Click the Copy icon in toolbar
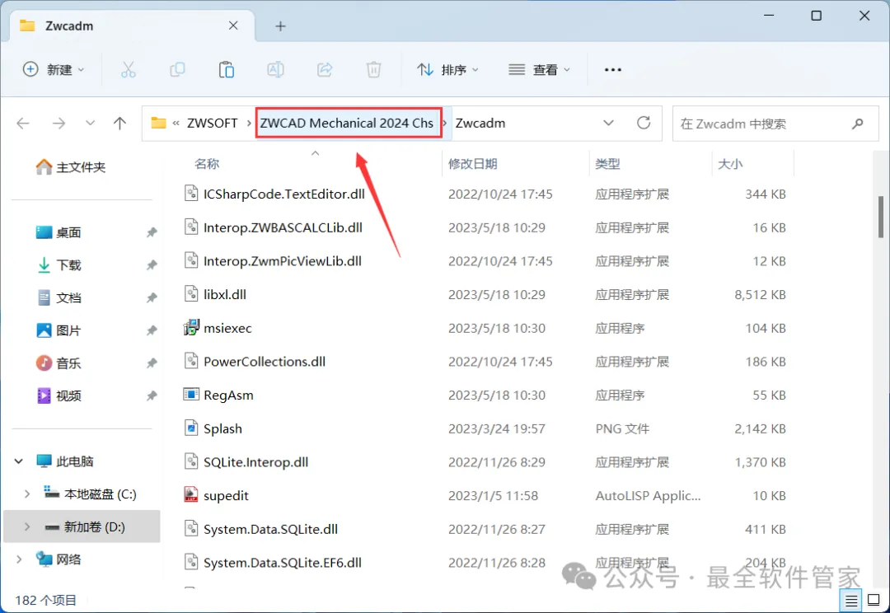 tap(177, 70)
